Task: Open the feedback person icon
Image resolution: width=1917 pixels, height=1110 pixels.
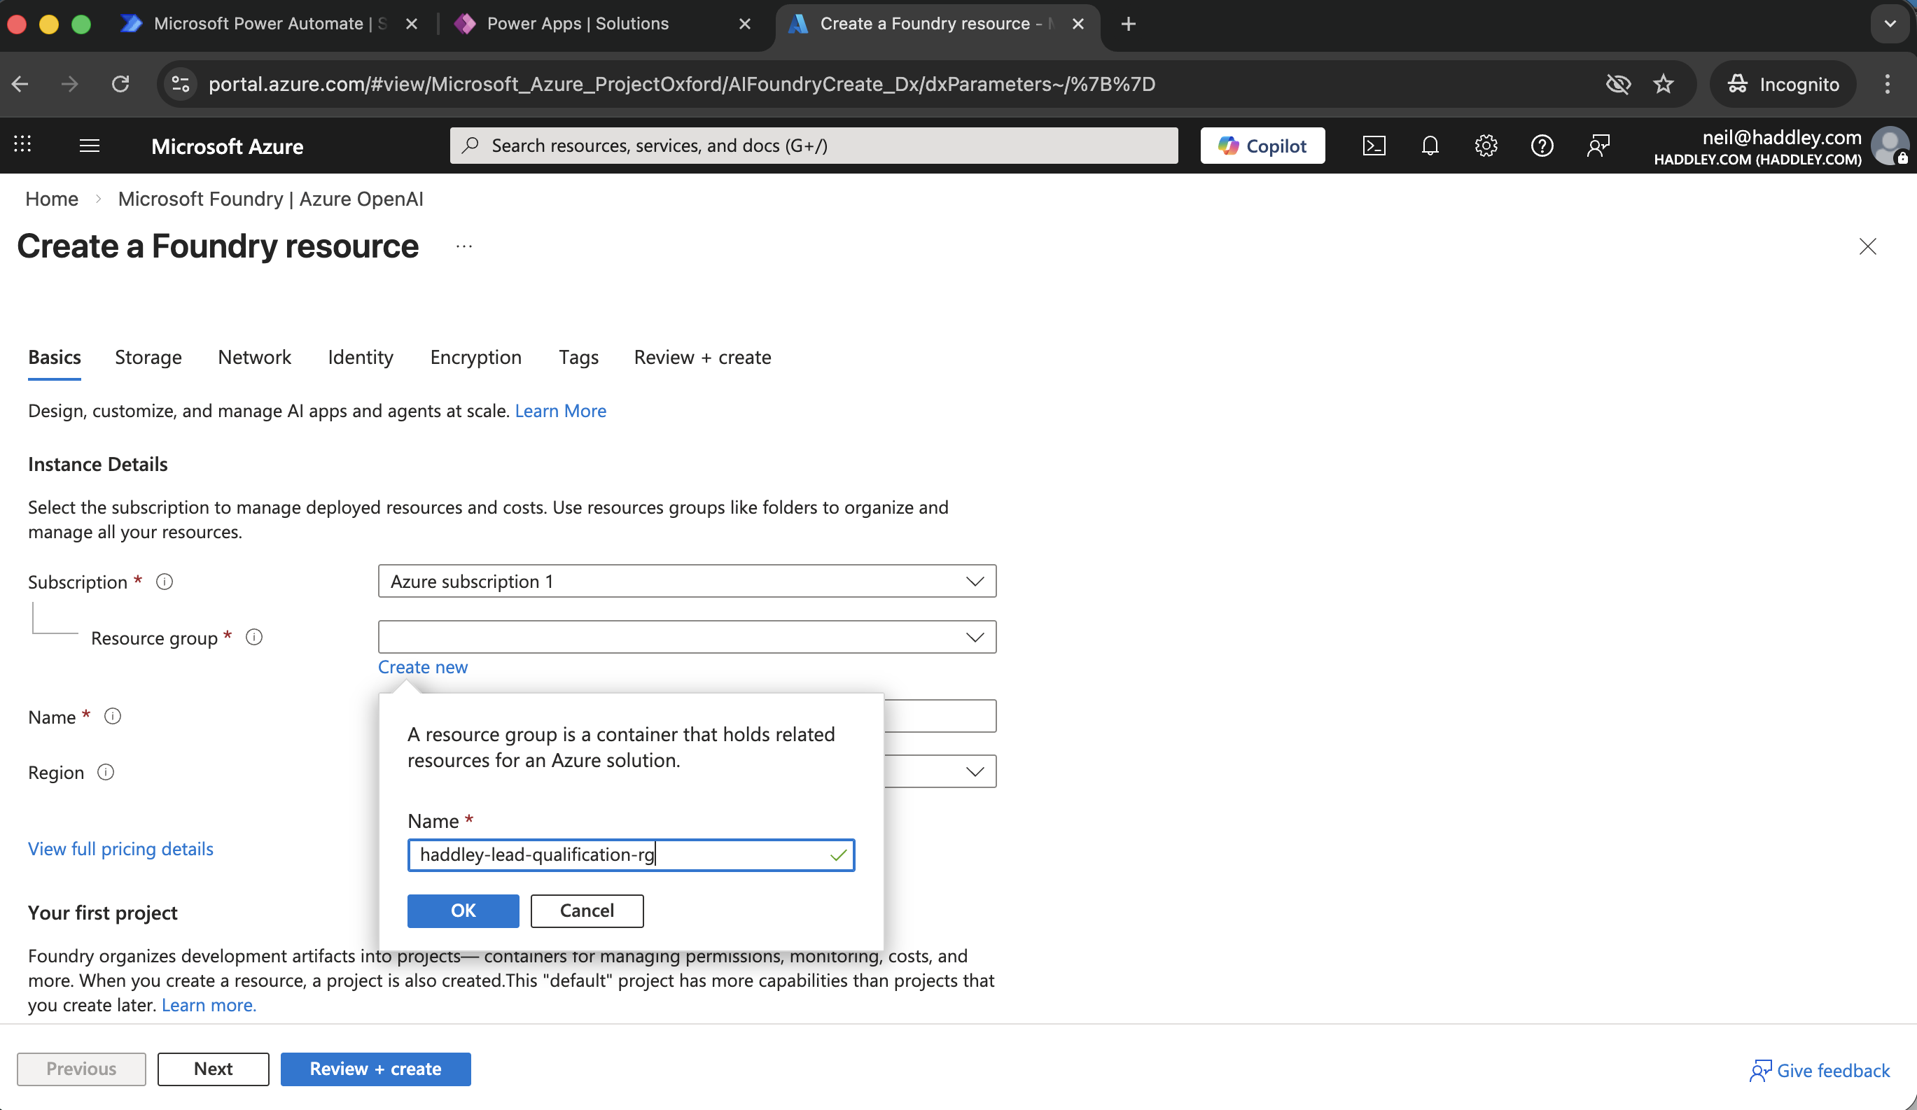Action: tap(1598, 145)
